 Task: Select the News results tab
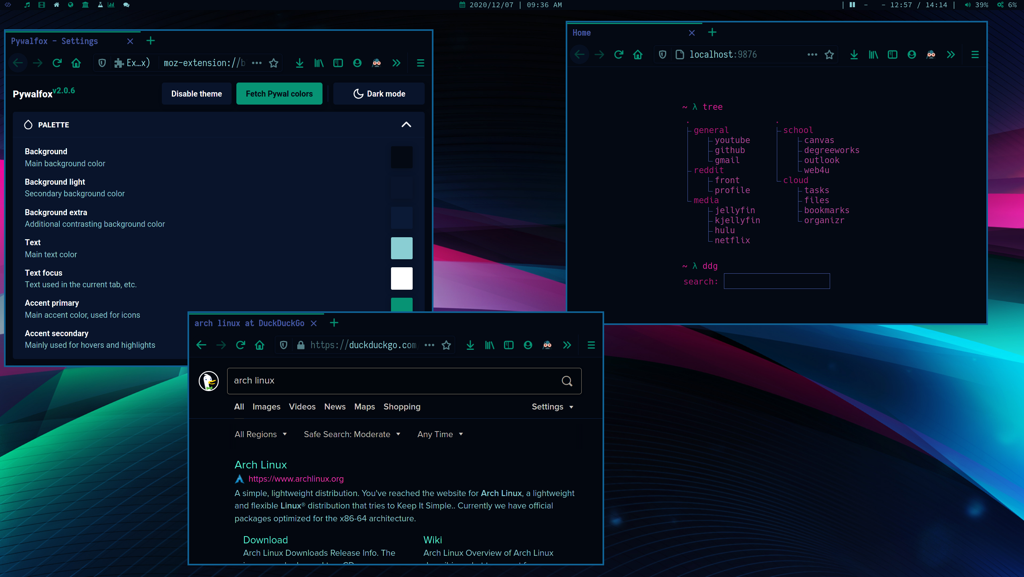click(x=335, y=407)
